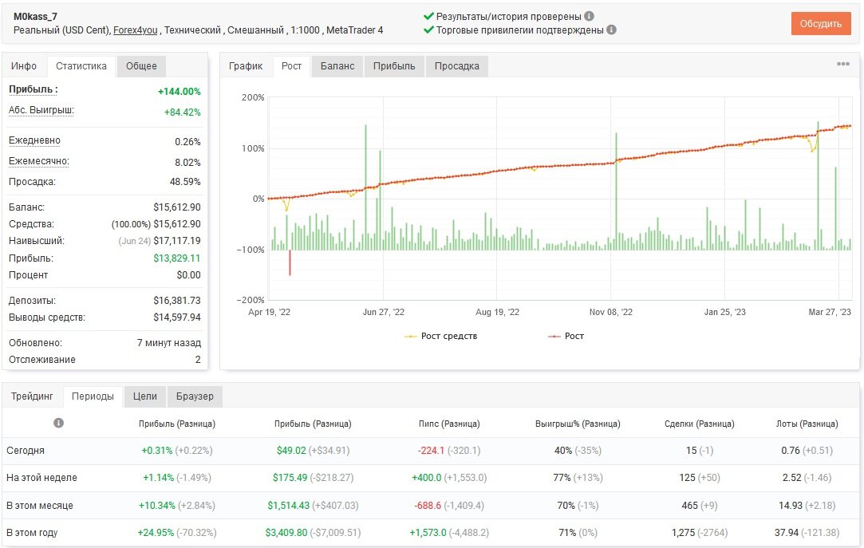Click green checkmark beside Торговые привилегии подтверждены
The width and height of the screenshot is (864, 548).
pyautogui.click(x=428, y=30)
